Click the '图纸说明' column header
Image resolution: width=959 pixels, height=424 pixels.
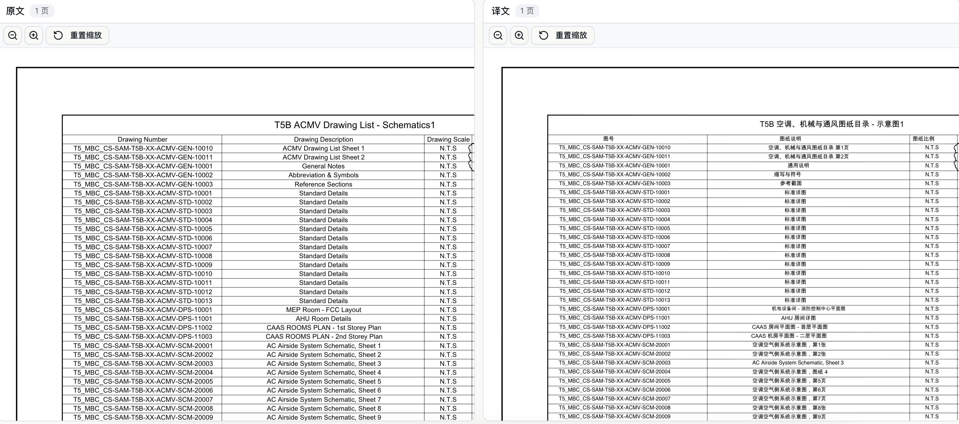pyautogui.click(x=790, y=139)
